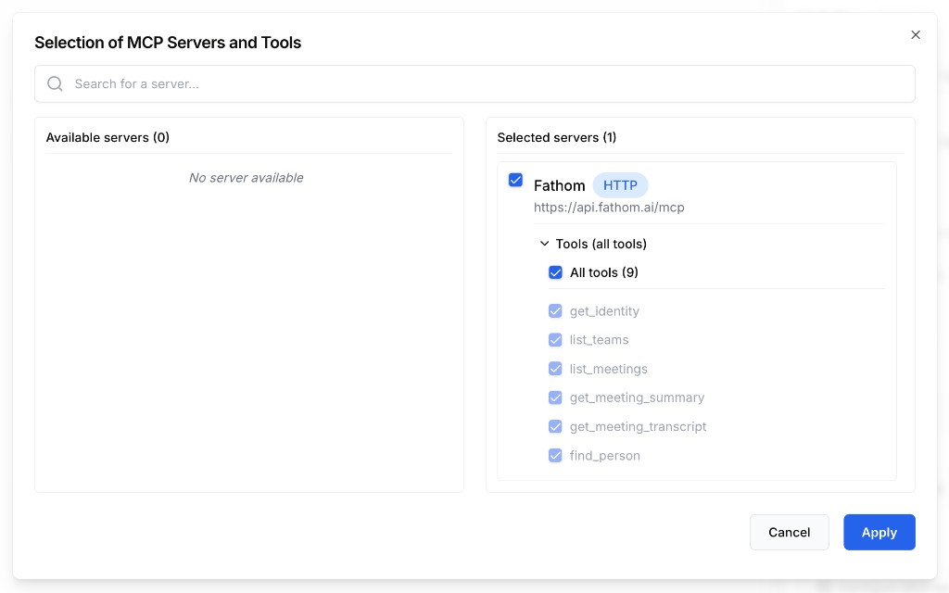
Task: Close the MCP servers selection dialog
Action: (x=915, y=35)
